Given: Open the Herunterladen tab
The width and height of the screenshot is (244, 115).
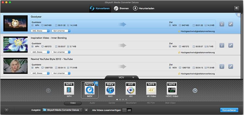Looking at the screenshot, I should [143, 8].
